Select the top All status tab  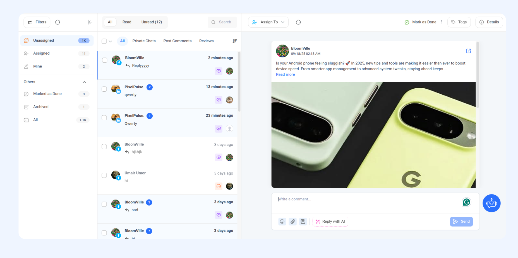click(x=110, y=22)
